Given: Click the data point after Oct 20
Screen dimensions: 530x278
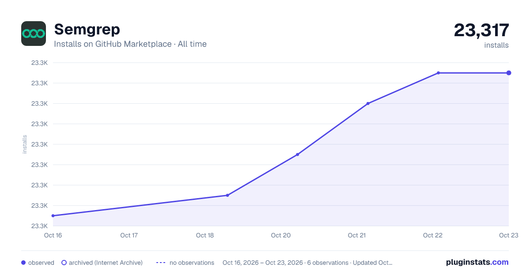Looking at the screenshot, I should pyautogui.click(x=298, y=154).
